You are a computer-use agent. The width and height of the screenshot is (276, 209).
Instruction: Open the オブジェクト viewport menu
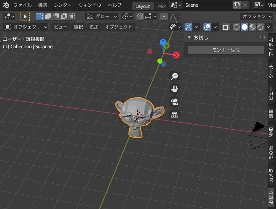[x=119, y=27]
